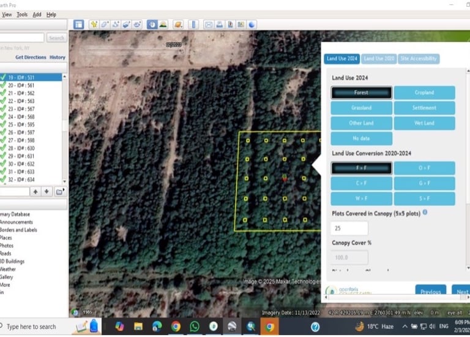Click the blue Earth globe toolbar icon
The width and height of the screenshot is (470, 337).
point(252,25)
